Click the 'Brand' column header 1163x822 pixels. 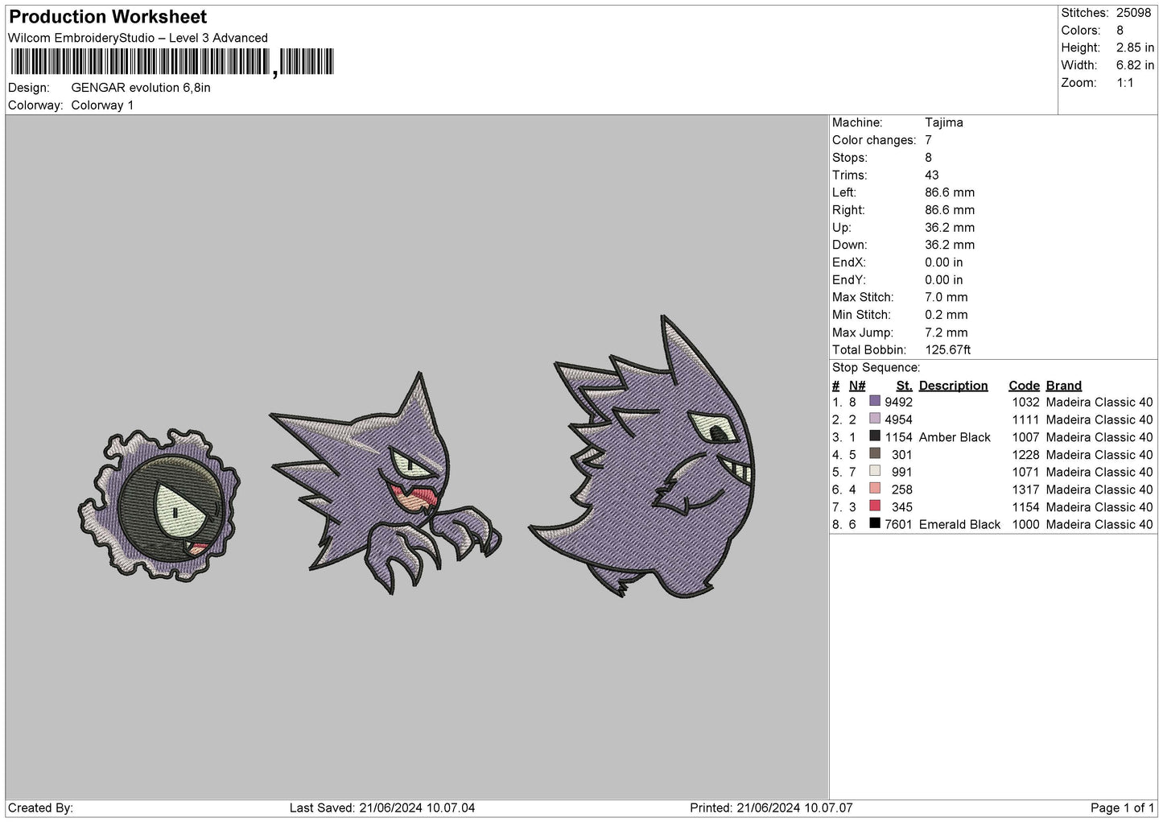pyautogui.click(x=1063, y=386)
